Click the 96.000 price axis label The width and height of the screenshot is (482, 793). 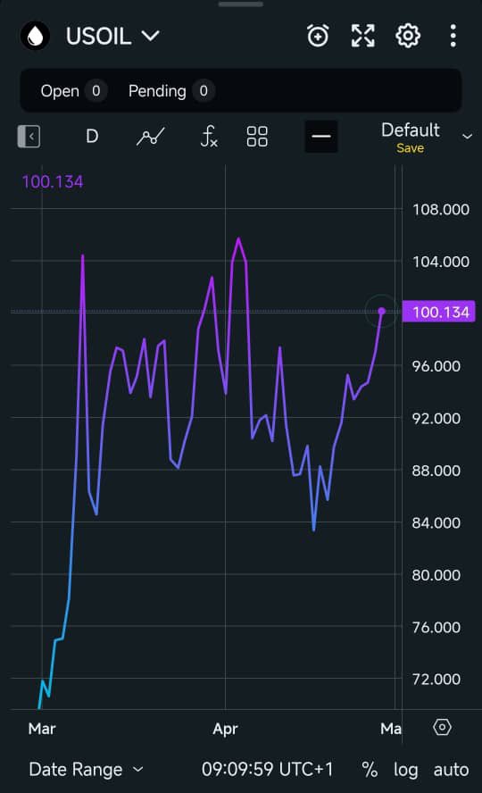[x=436, y=366]
